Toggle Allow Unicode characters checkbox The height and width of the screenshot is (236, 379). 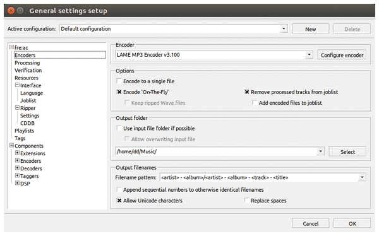(119, 200)
